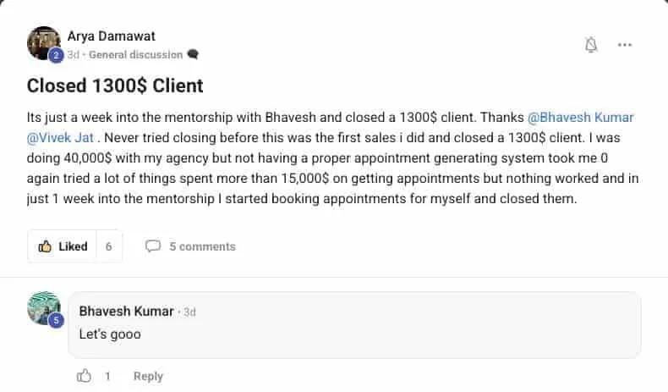Click Bhavesh Kumar's comment avatar

(x=44, y=309)
